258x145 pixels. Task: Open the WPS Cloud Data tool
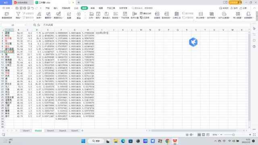[x=224, y=15]
